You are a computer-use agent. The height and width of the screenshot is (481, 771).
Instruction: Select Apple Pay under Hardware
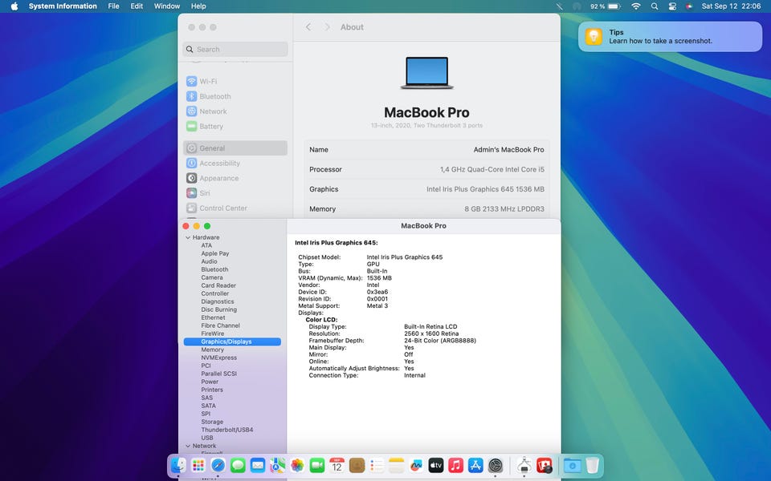215,254
